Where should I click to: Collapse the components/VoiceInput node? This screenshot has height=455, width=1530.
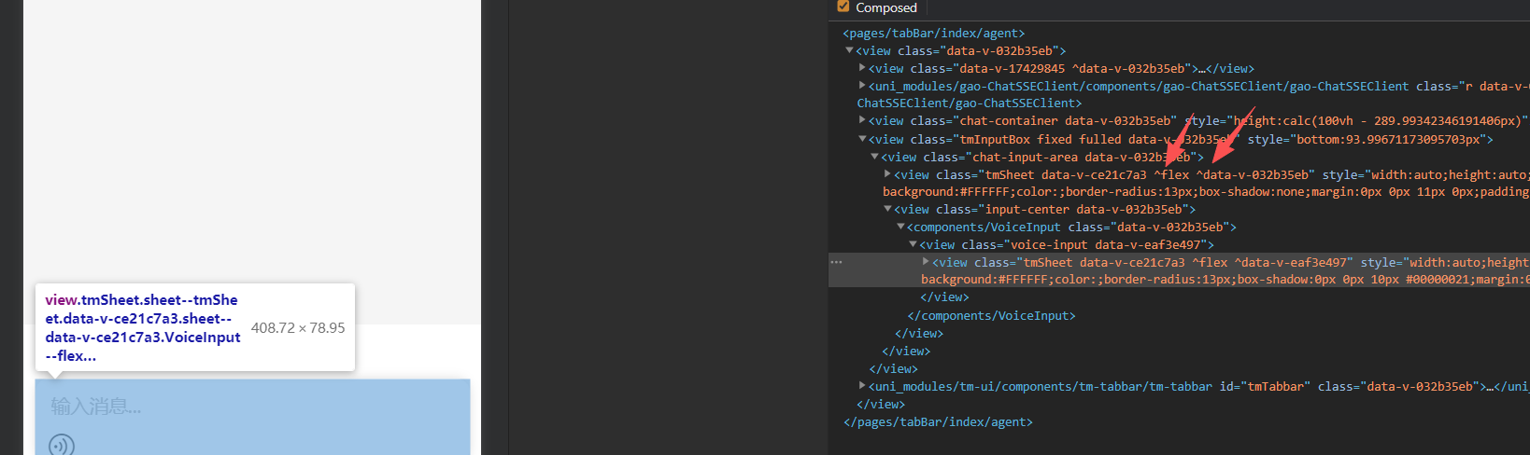[x=900, y=227]
